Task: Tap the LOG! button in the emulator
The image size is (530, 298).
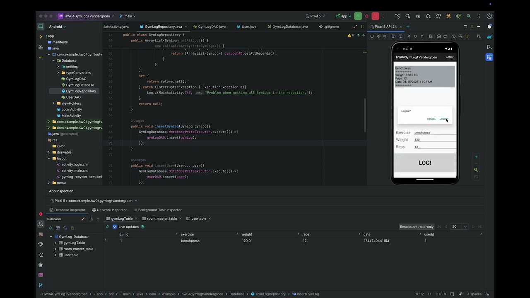Action: pyautogui.click(x=425, y=163)
